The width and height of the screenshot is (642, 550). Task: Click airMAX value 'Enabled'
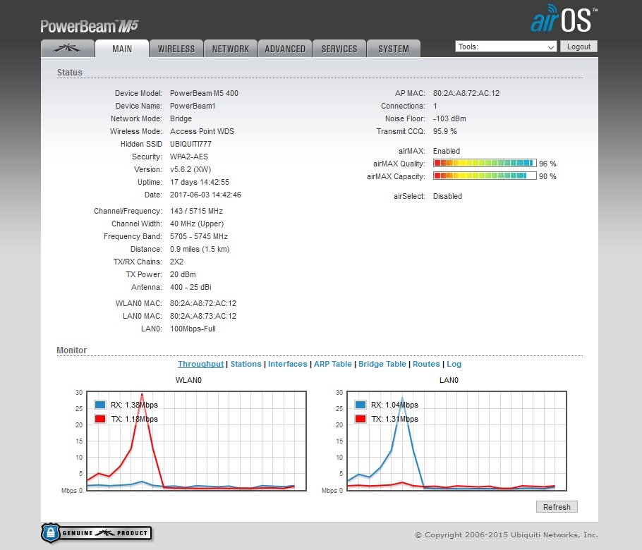click(447, 151)
